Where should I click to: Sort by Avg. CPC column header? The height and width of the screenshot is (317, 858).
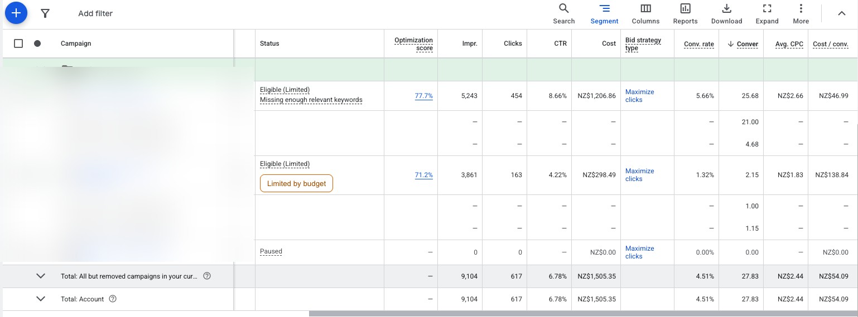789,44
